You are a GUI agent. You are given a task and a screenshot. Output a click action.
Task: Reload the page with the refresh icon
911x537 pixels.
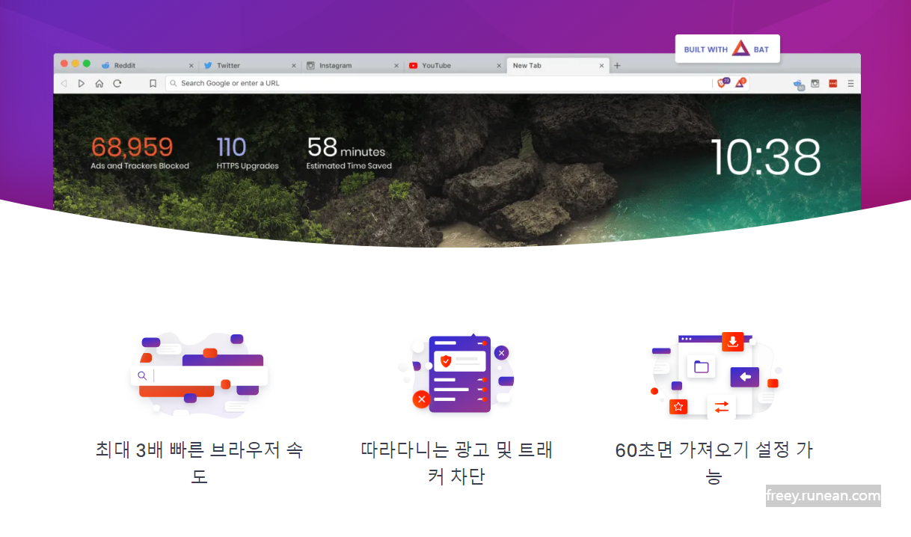[117, 83]
